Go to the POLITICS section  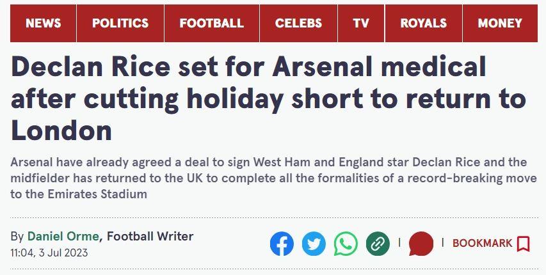120,24
